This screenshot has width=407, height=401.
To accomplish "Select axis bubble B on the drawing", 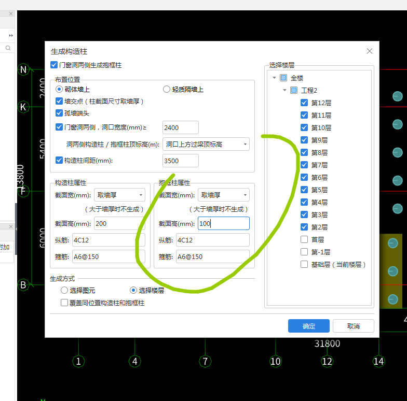I will coord(23,285).
